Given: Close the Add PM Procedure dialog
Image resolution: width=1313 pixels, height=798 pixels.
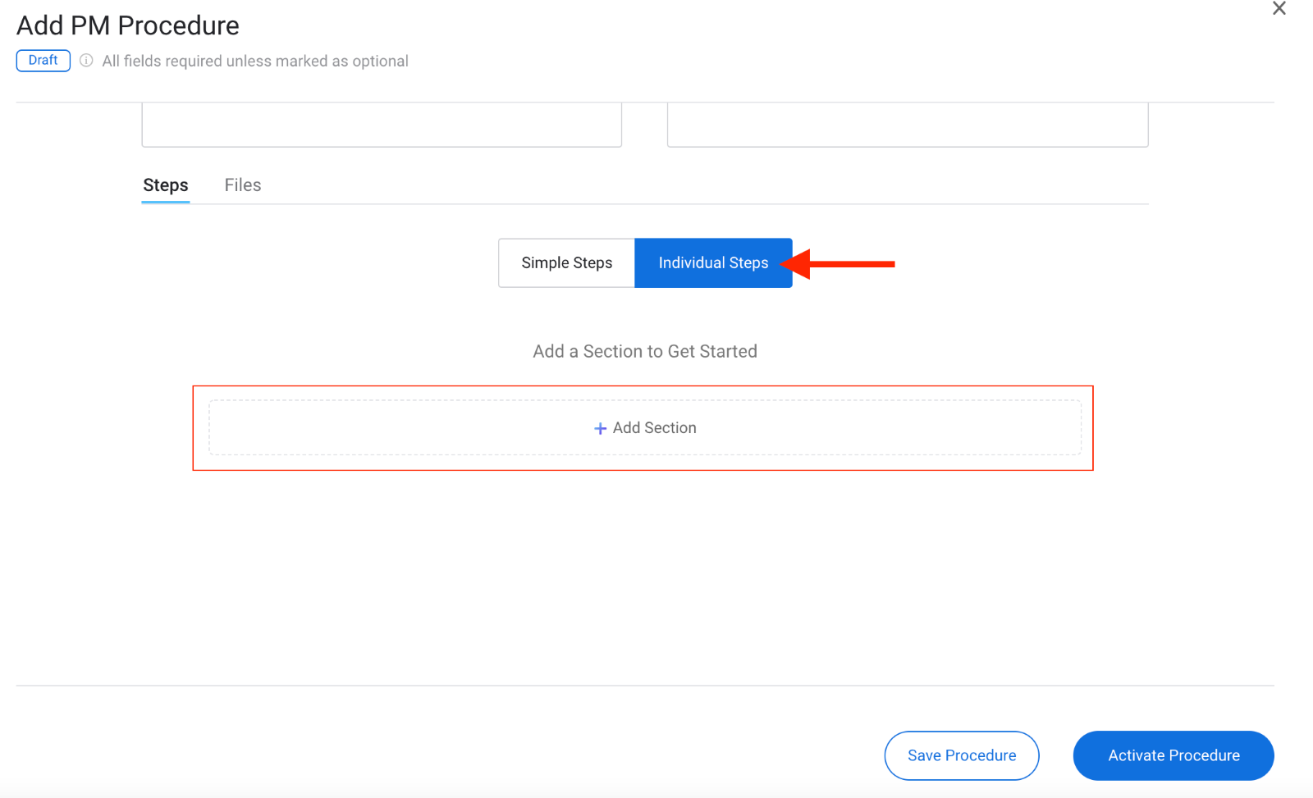Looking at the screenshot, I should click(1279, 9).
